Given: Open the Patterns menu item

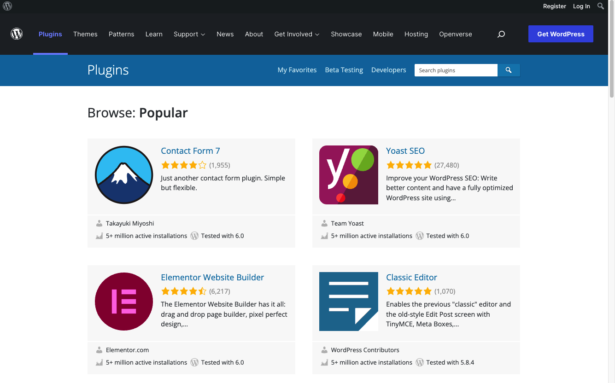Looking at the screenshot, I should 122,34.
